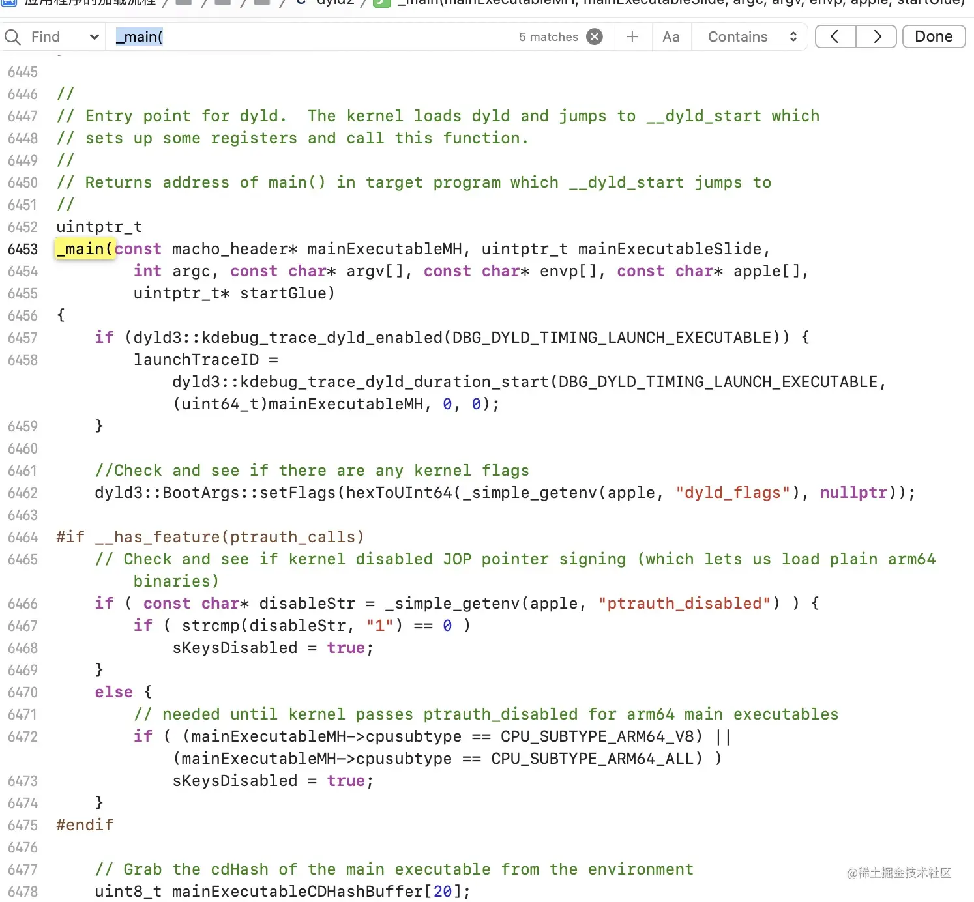Click the 'Grab the cdHash' comment on line 6477
This screenshot has width=974, height=902.
click(394, 869)
